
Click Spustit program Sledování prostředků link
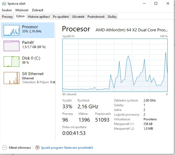(67, 148)
